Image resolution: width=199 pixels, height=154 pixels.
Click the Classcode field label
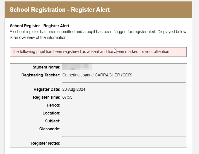coord(50,129)
